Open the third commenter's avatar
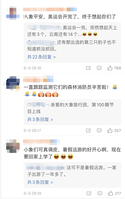 13,146
